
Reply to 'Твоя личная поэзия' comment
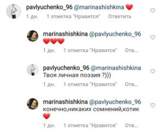click(x=131, y=84)
